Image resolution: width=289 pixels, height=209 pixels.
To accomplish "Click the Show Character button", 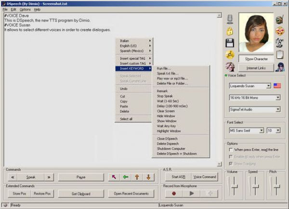I will coord(256,59).
